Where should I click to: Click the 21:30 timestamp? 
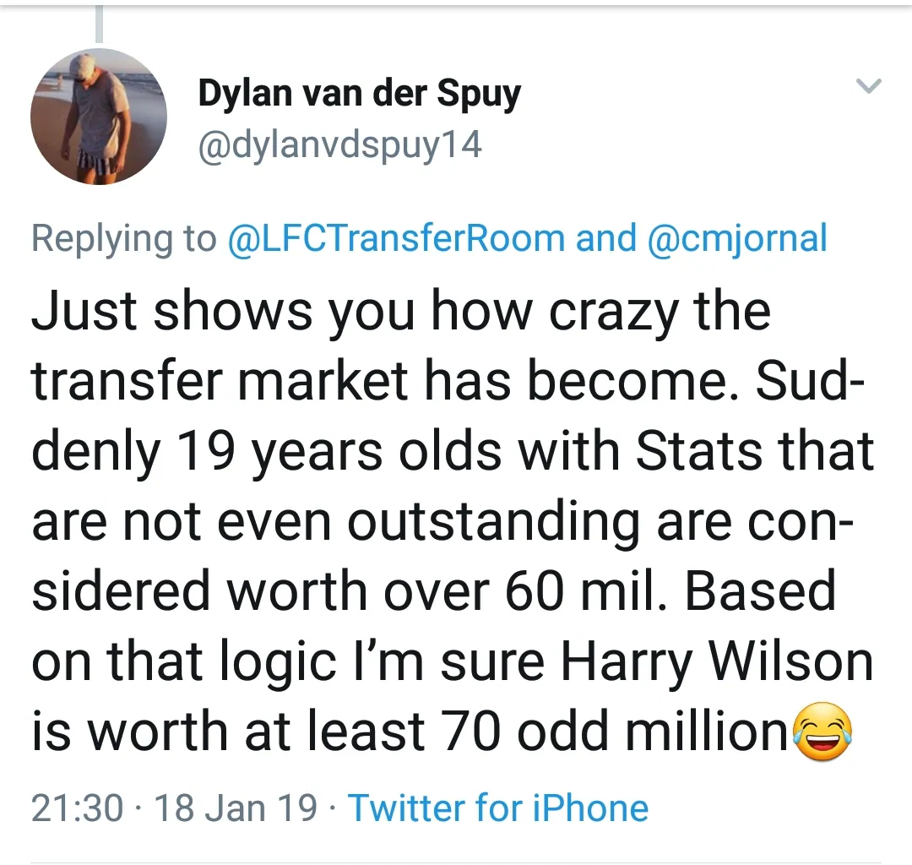point(77,808)
